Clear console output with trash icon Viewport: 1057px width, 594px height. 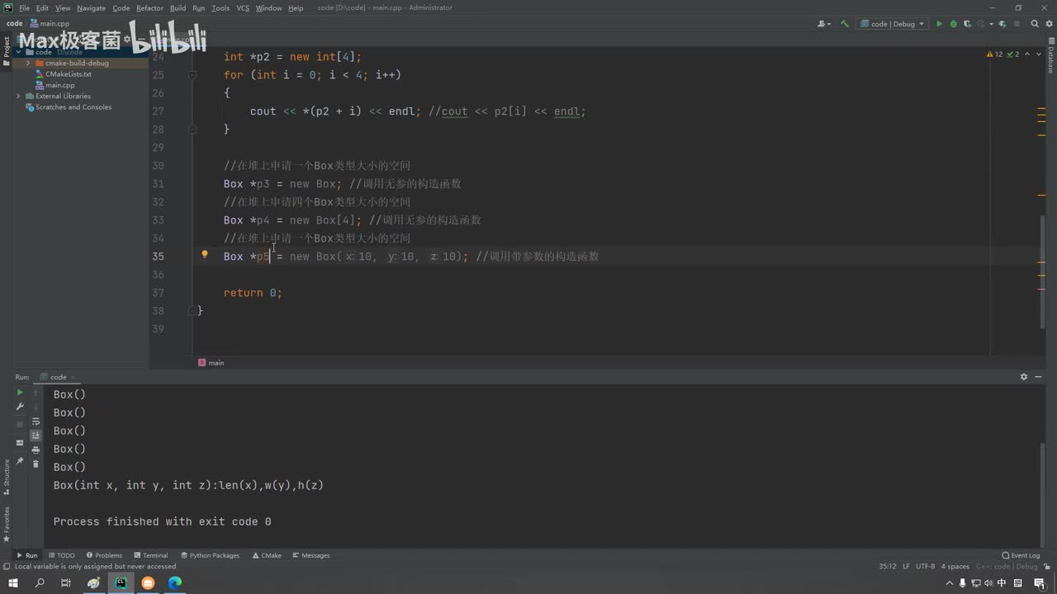click(x=36, y=464)
